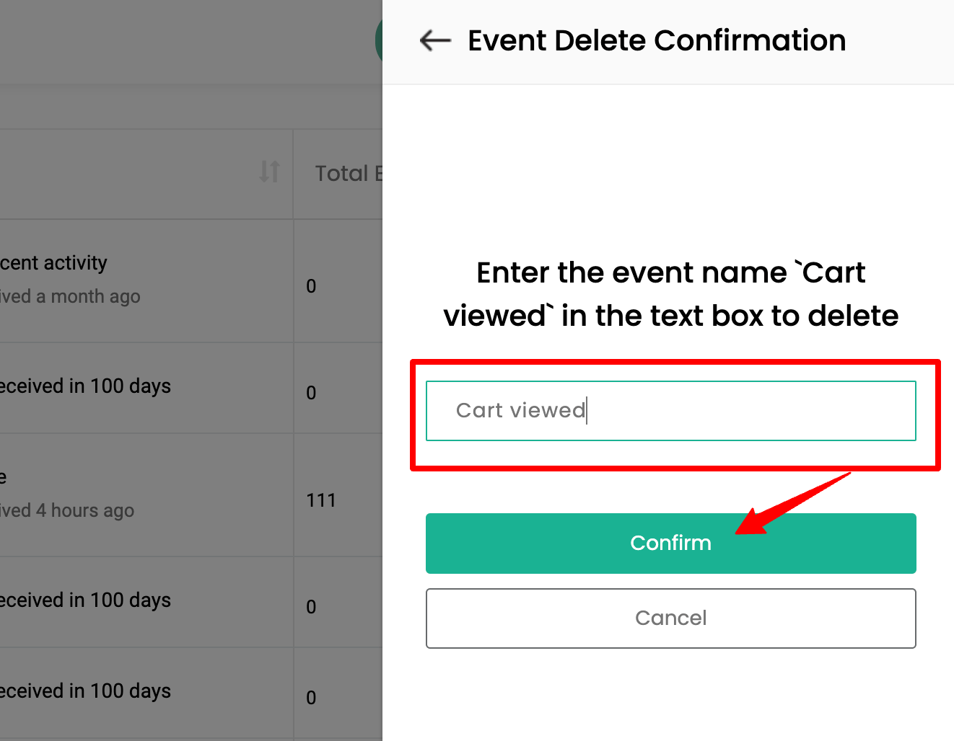Click the instruction text mentioning Cart viewed
The image size is (954, 741).
[670, 294]
